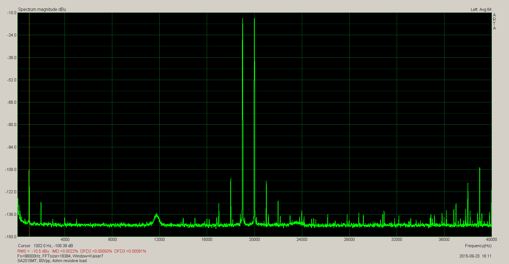The width and height of the screenshot is (509, 264).
Task: Click the 24000 frequency axis label
Action: click(302, 240)
